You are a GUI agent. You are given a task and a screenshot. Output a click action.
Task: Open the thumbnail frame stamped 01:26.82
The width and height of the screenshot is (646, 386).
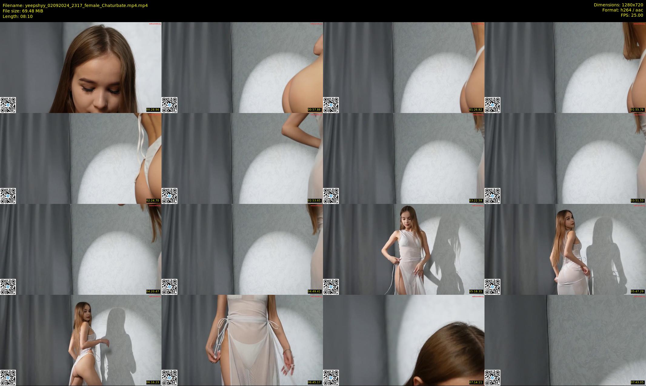pos(404,67)
